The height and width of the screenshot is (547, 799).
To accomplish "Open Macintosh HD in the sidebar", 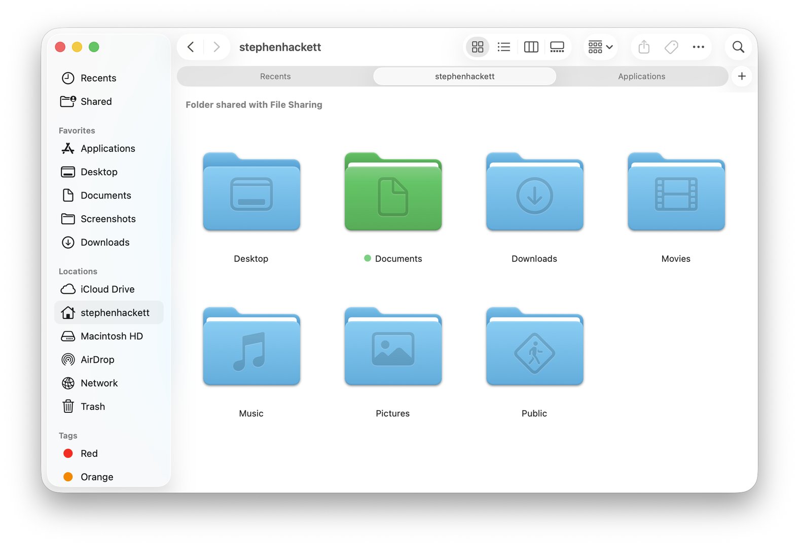I will coord(108,336).
